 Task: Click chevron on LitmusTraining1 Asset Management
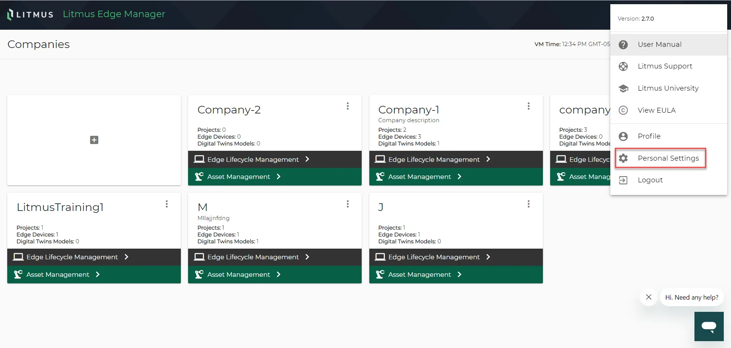(x=98, y=275)
